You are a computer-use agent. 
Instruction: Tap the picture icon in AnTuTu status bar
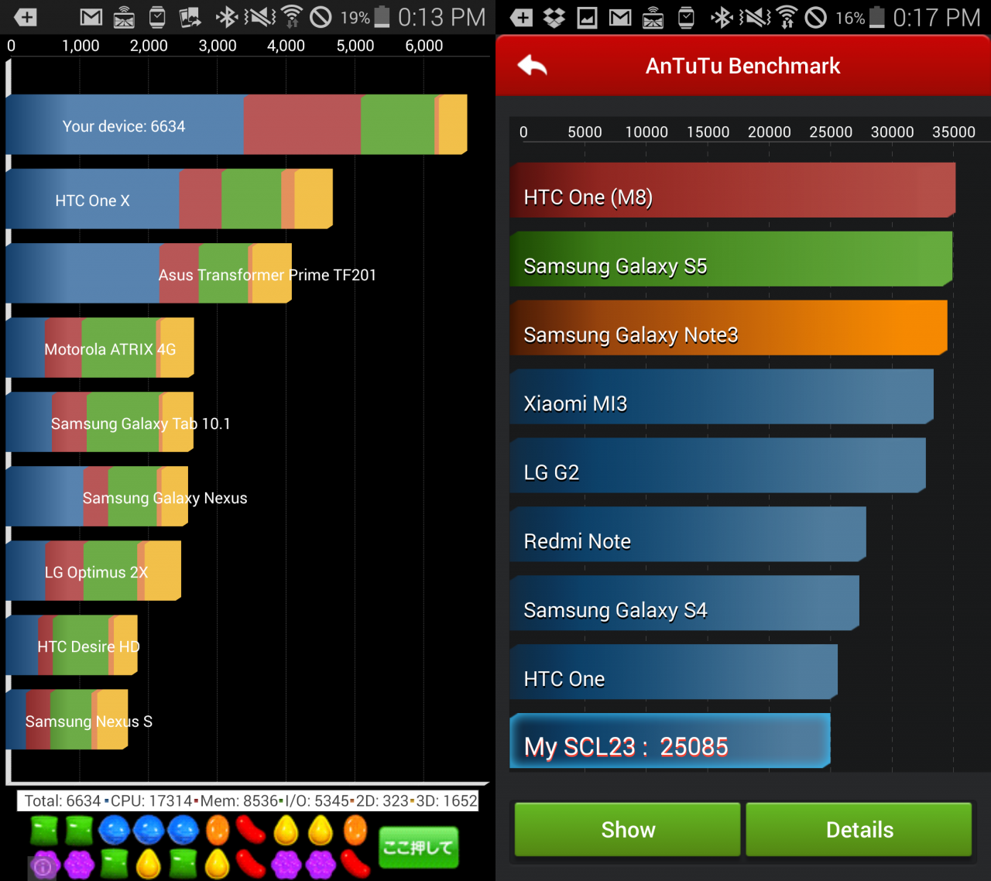click(x=588, y=17)
